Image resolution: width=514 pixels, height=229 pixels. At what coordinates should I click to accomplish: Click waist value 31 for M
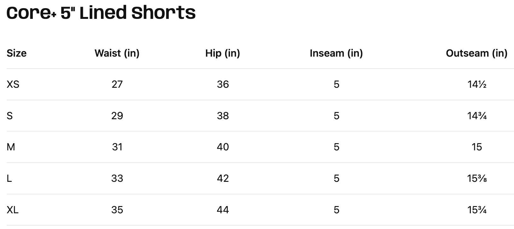(117, 147)
